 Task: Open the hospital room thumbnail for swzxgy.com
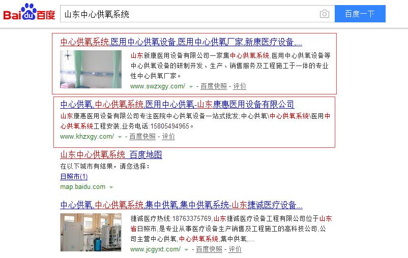click(x=91, y=69)
